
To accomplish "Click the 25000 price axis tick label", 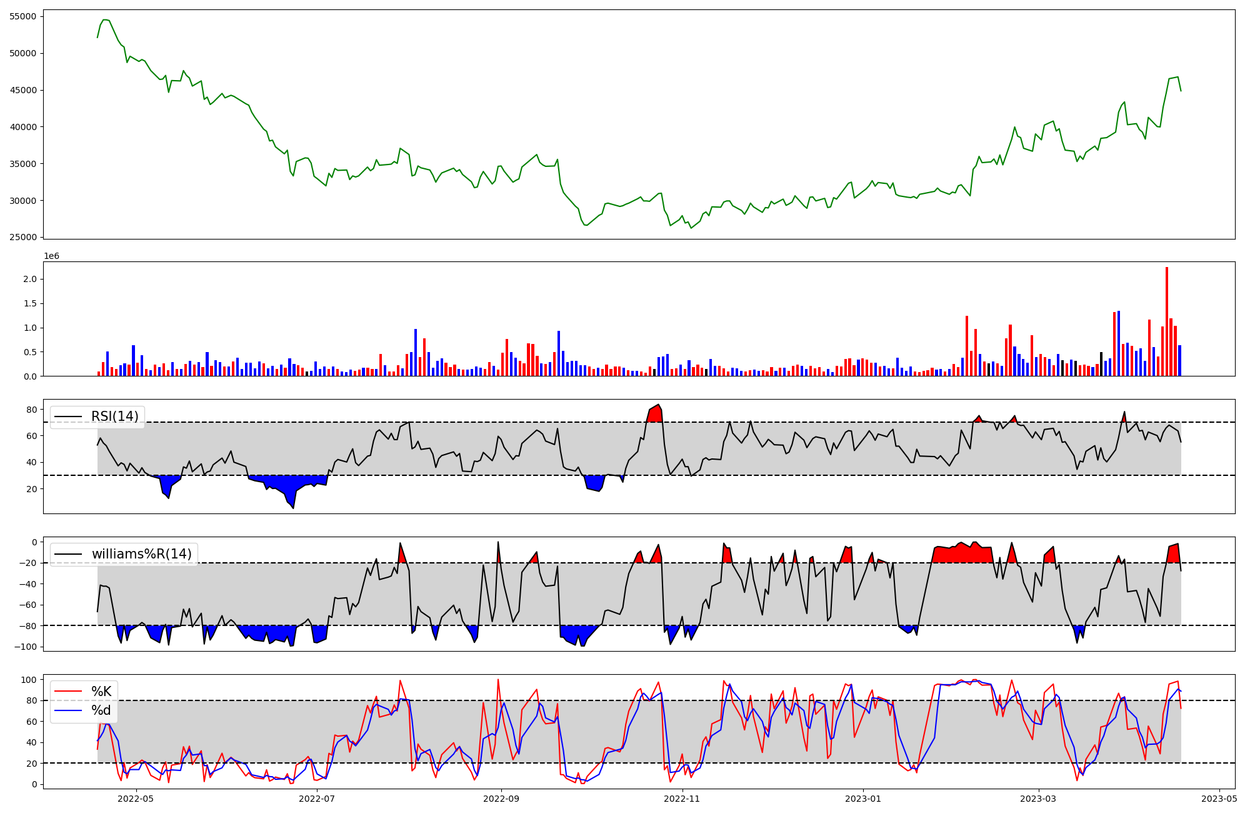I will [x=23, y=238].
